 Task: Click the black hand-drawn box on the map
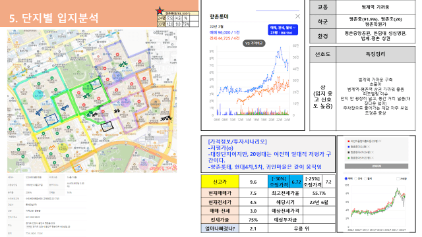tap(107, 126)
